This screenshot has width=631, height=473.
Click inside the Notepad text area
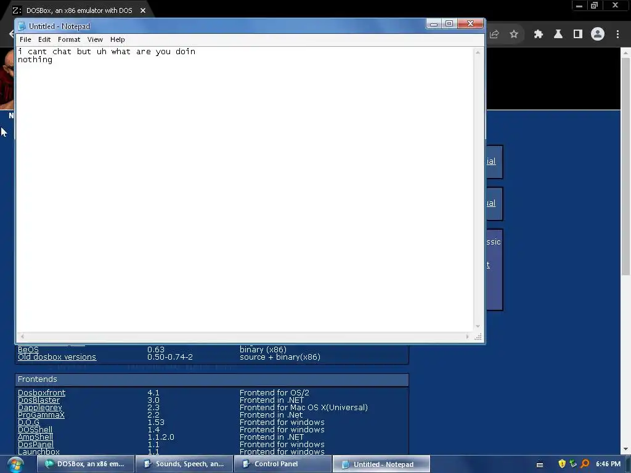(245, 189)
